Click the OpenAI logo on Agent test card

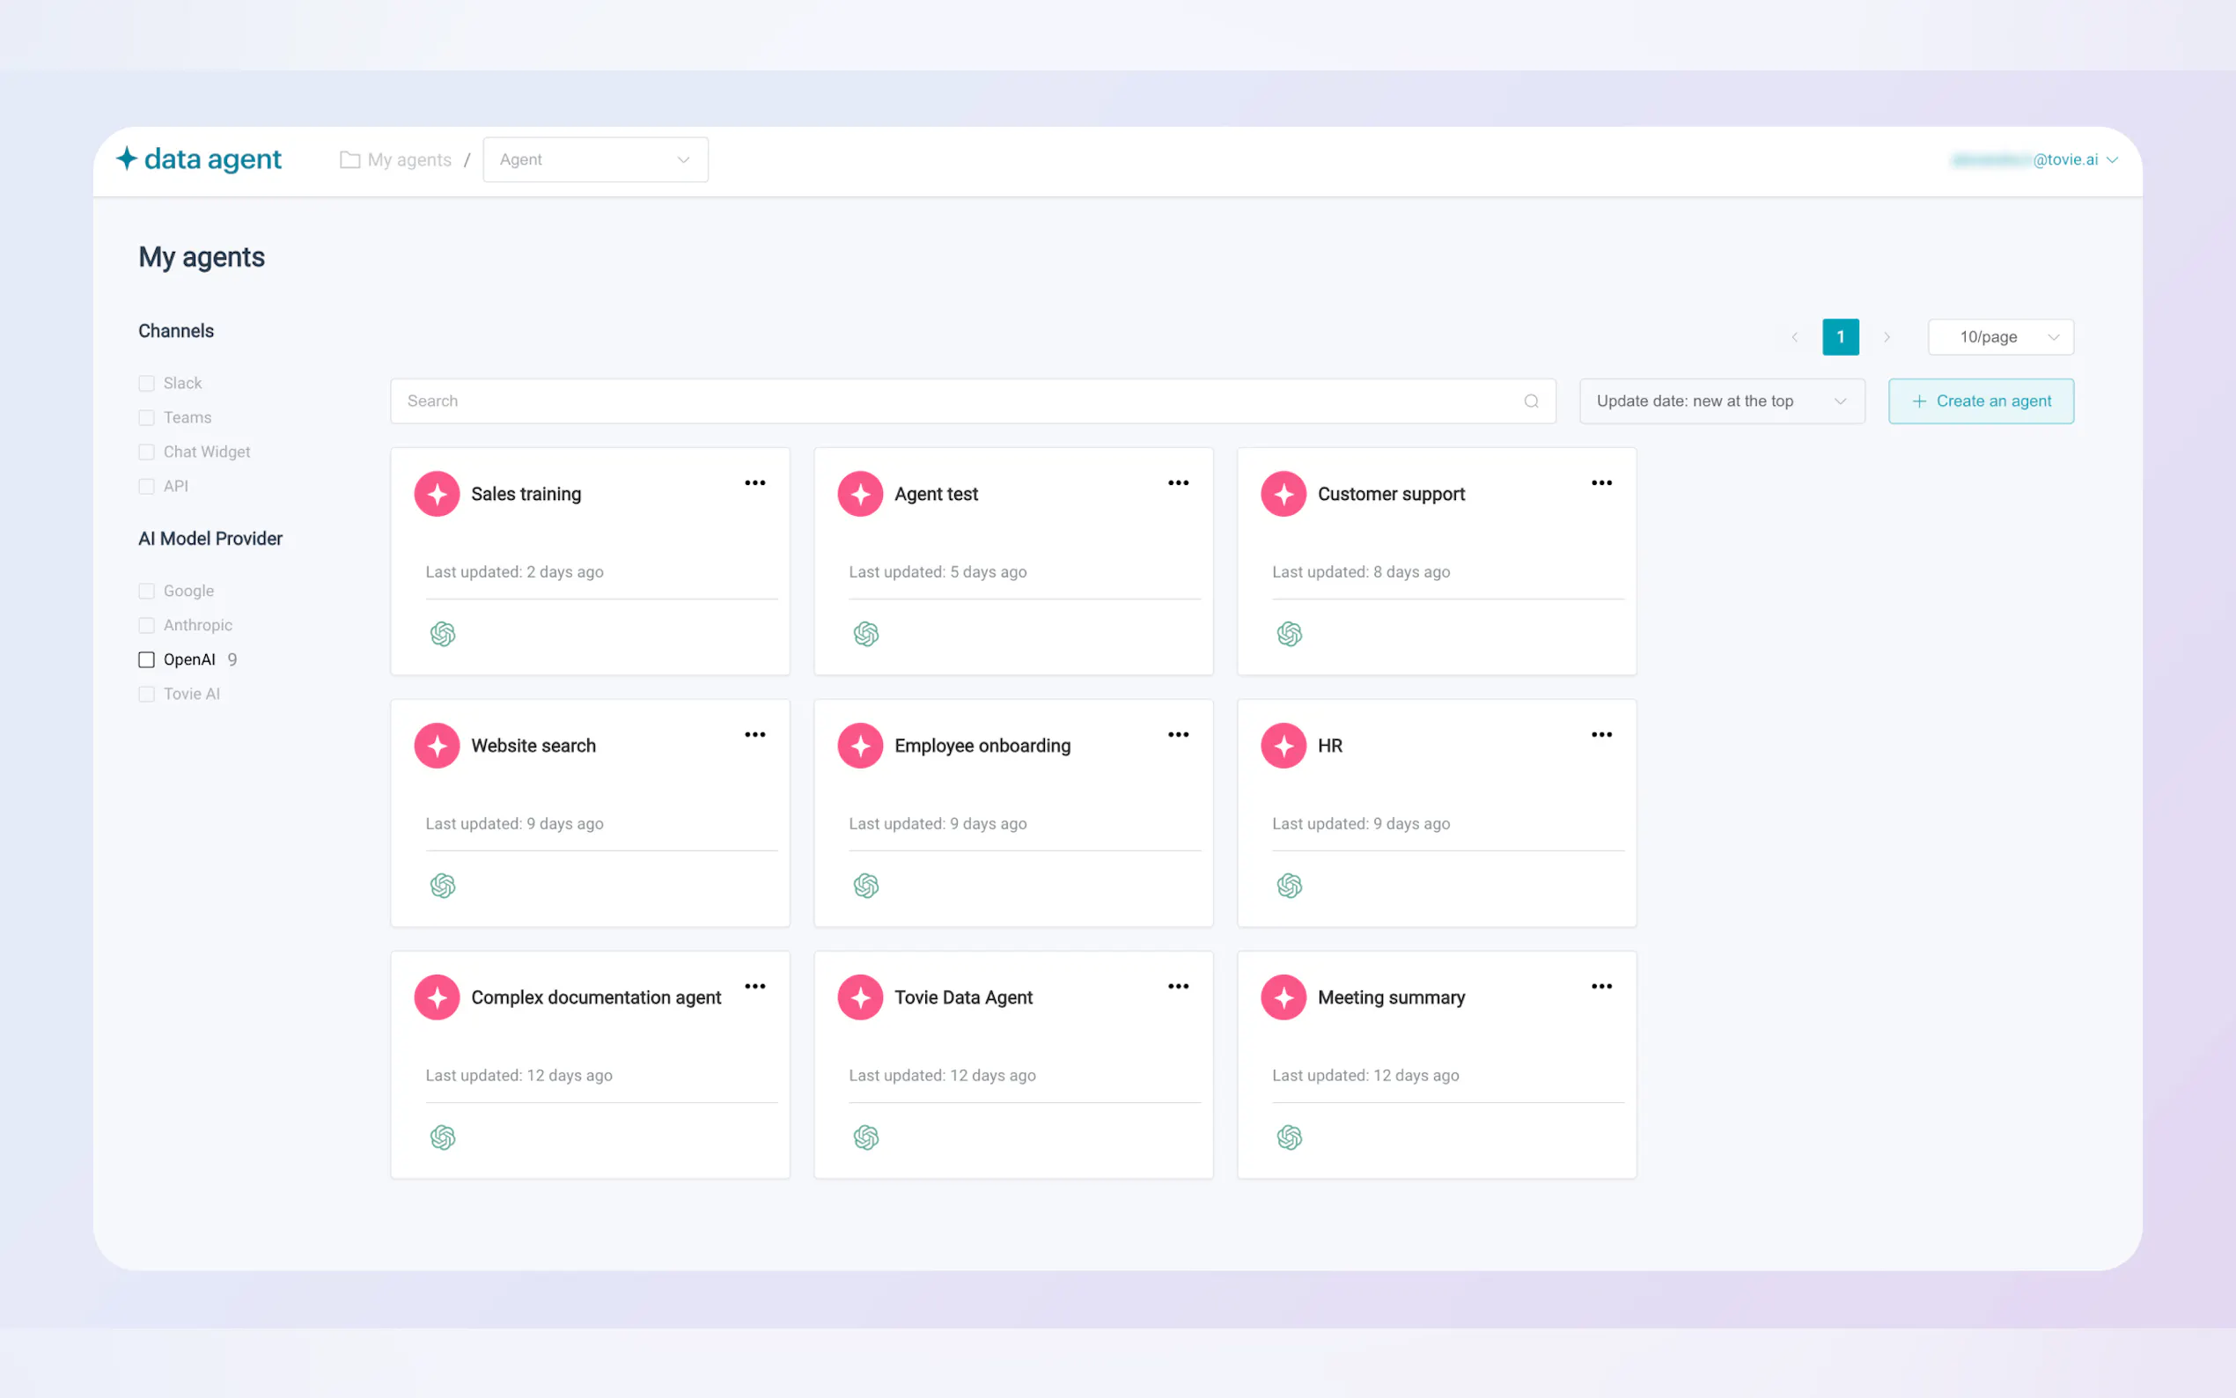point(865,634)
